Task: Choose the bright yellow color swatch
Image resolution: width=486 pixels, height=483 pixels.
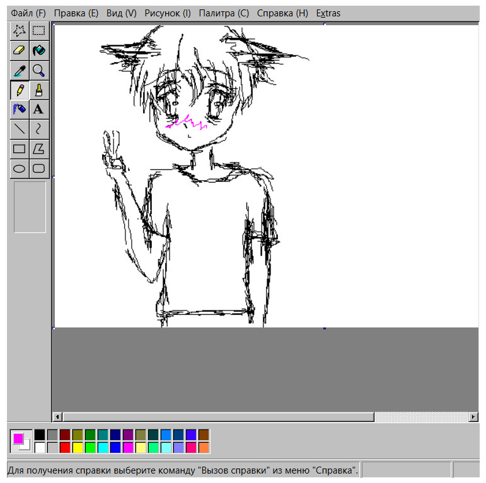Action: pyautogui.click(x=78, y=447)
